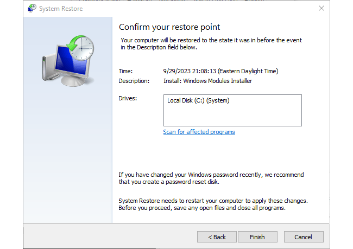Select Local Disk (C:) (System) in drives list
Image resolution: width=353 pixels, height=249 pixels.
tap(198, 100)
